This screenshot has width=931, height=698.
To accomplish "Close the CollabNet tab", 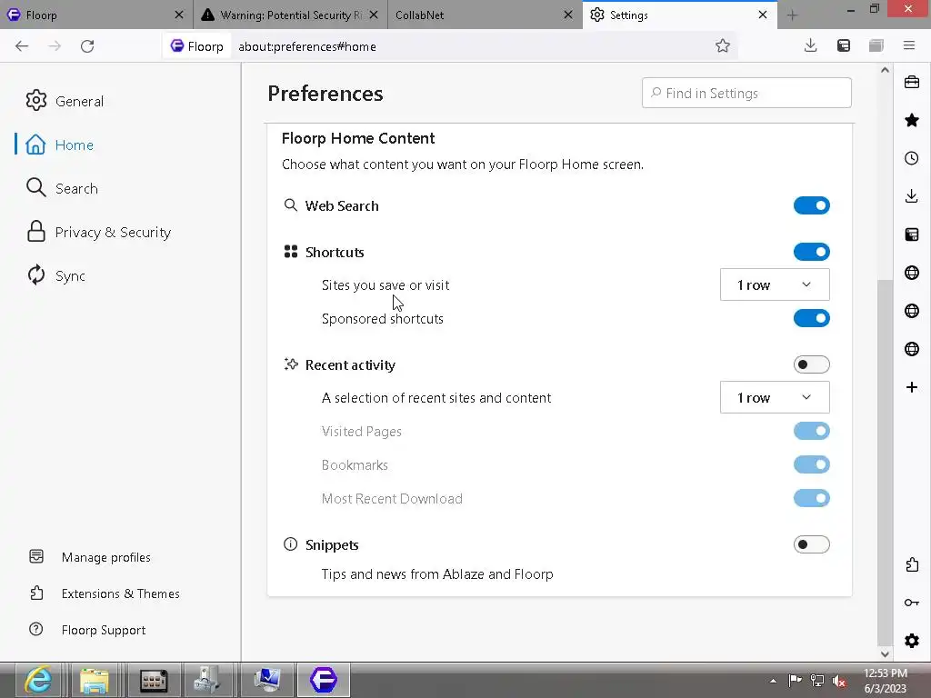I will click(x=568, y=15).
